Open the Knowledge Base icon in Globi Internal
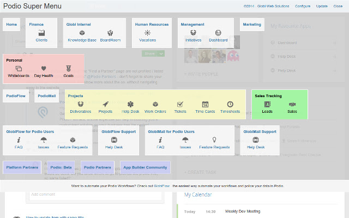 point(82,33)
